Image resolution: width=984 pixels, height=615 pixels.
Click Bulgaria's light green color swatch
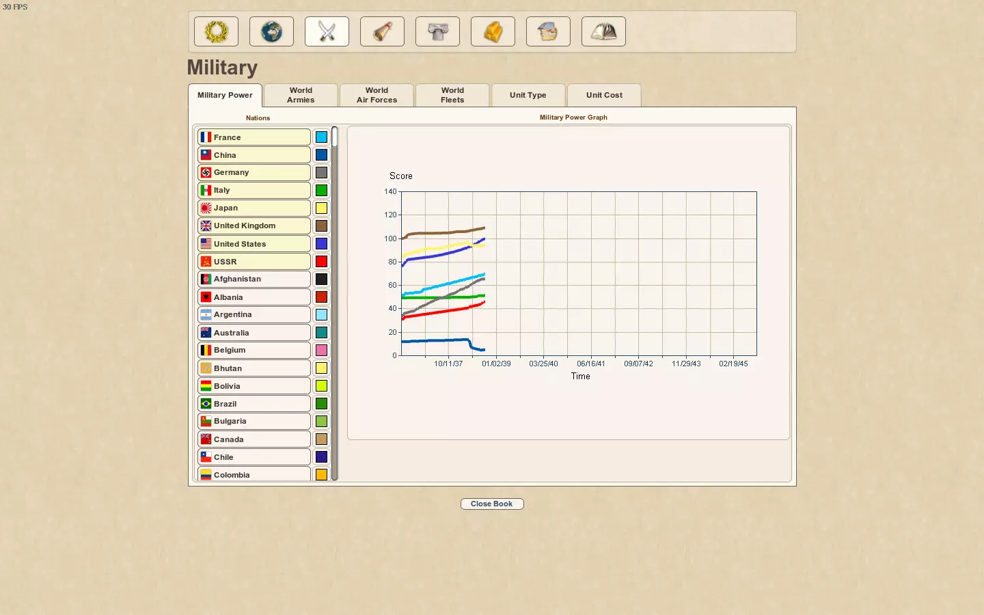pyautogui.click(x=321, y=421)
